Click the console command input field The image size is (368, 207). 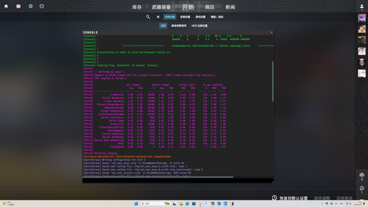tap(177, 180)
